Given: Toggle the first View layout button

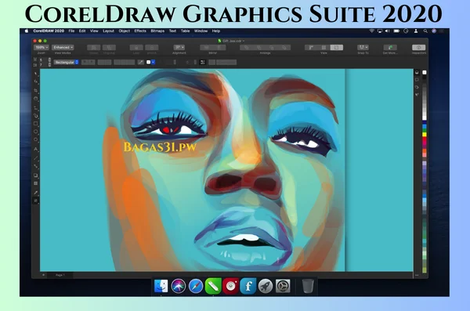Looking at the screenshot, I should tap(311, 47).
